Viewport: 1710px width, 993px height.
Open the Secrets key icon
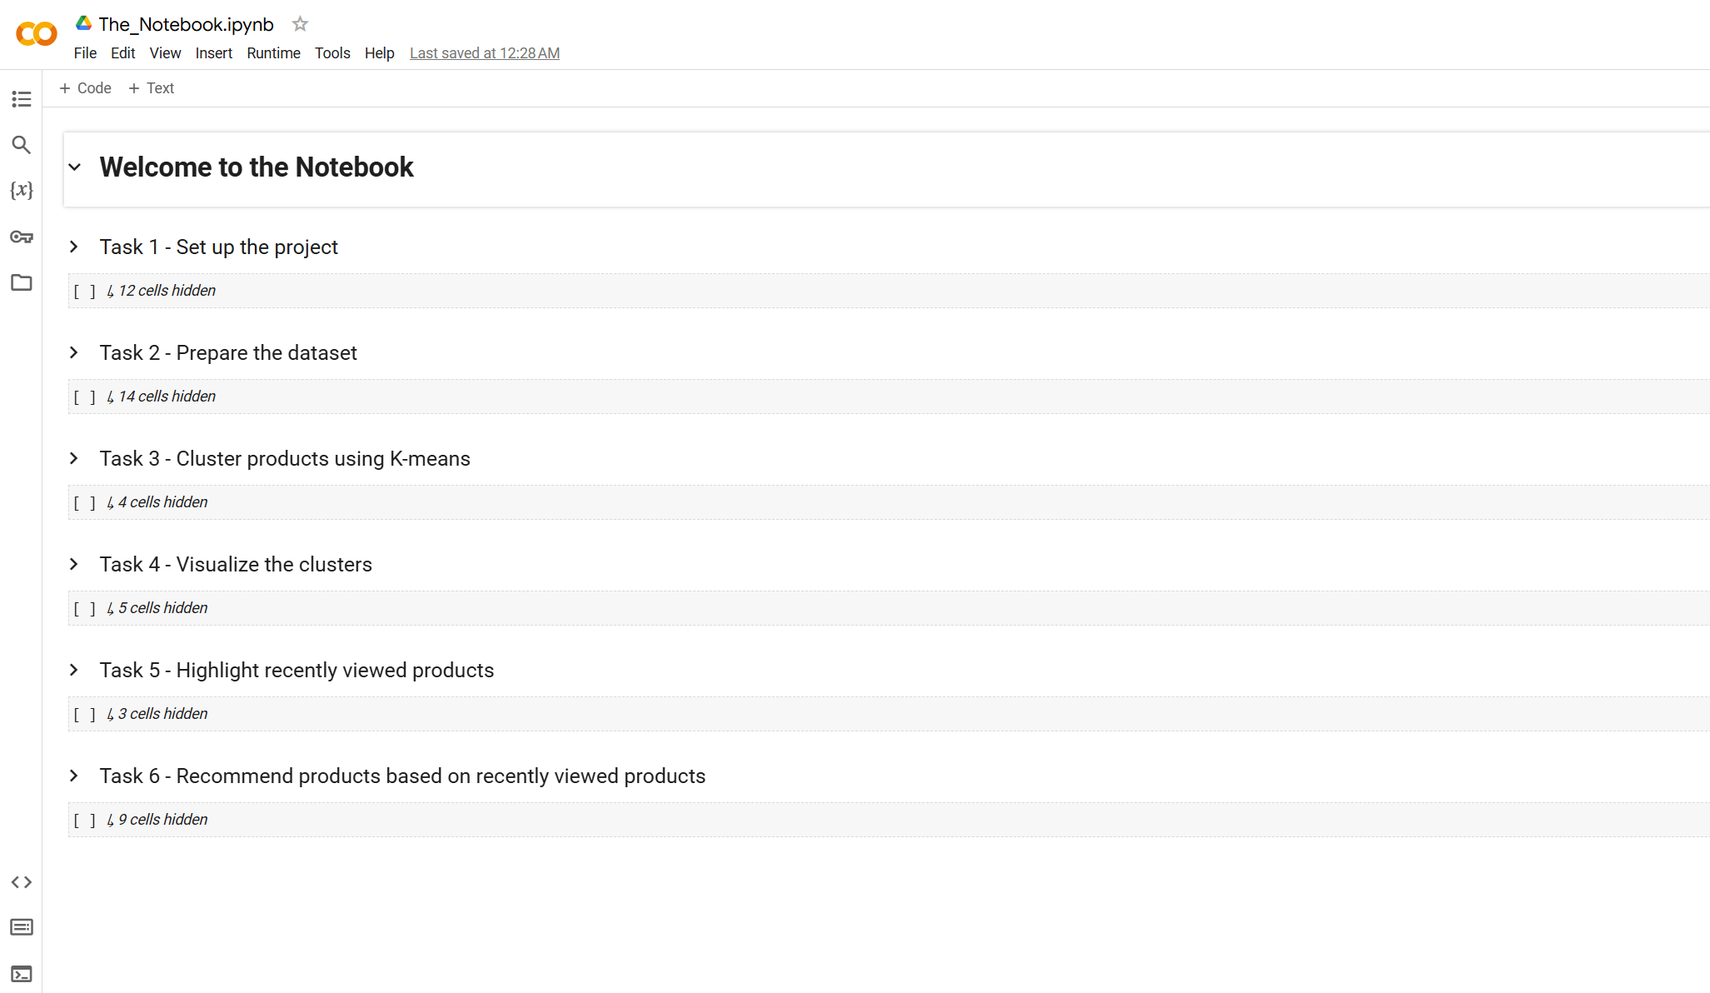click(x=22, y=237)
